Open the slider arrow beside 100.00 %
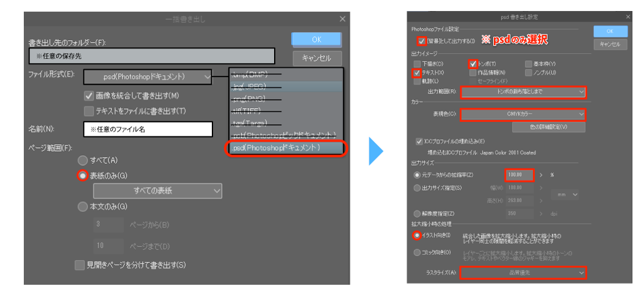 click(542, 175)
